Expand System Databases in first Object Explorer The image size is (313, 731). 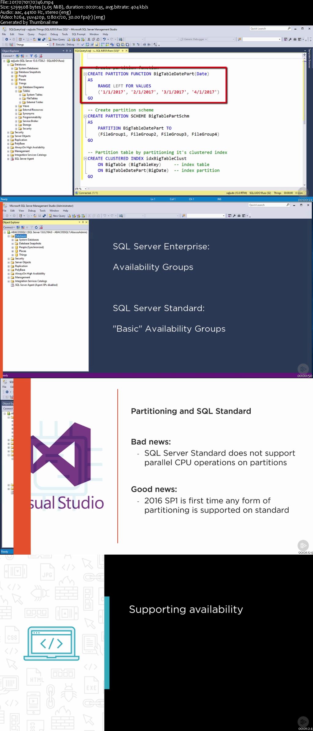[x=12, y=69]
